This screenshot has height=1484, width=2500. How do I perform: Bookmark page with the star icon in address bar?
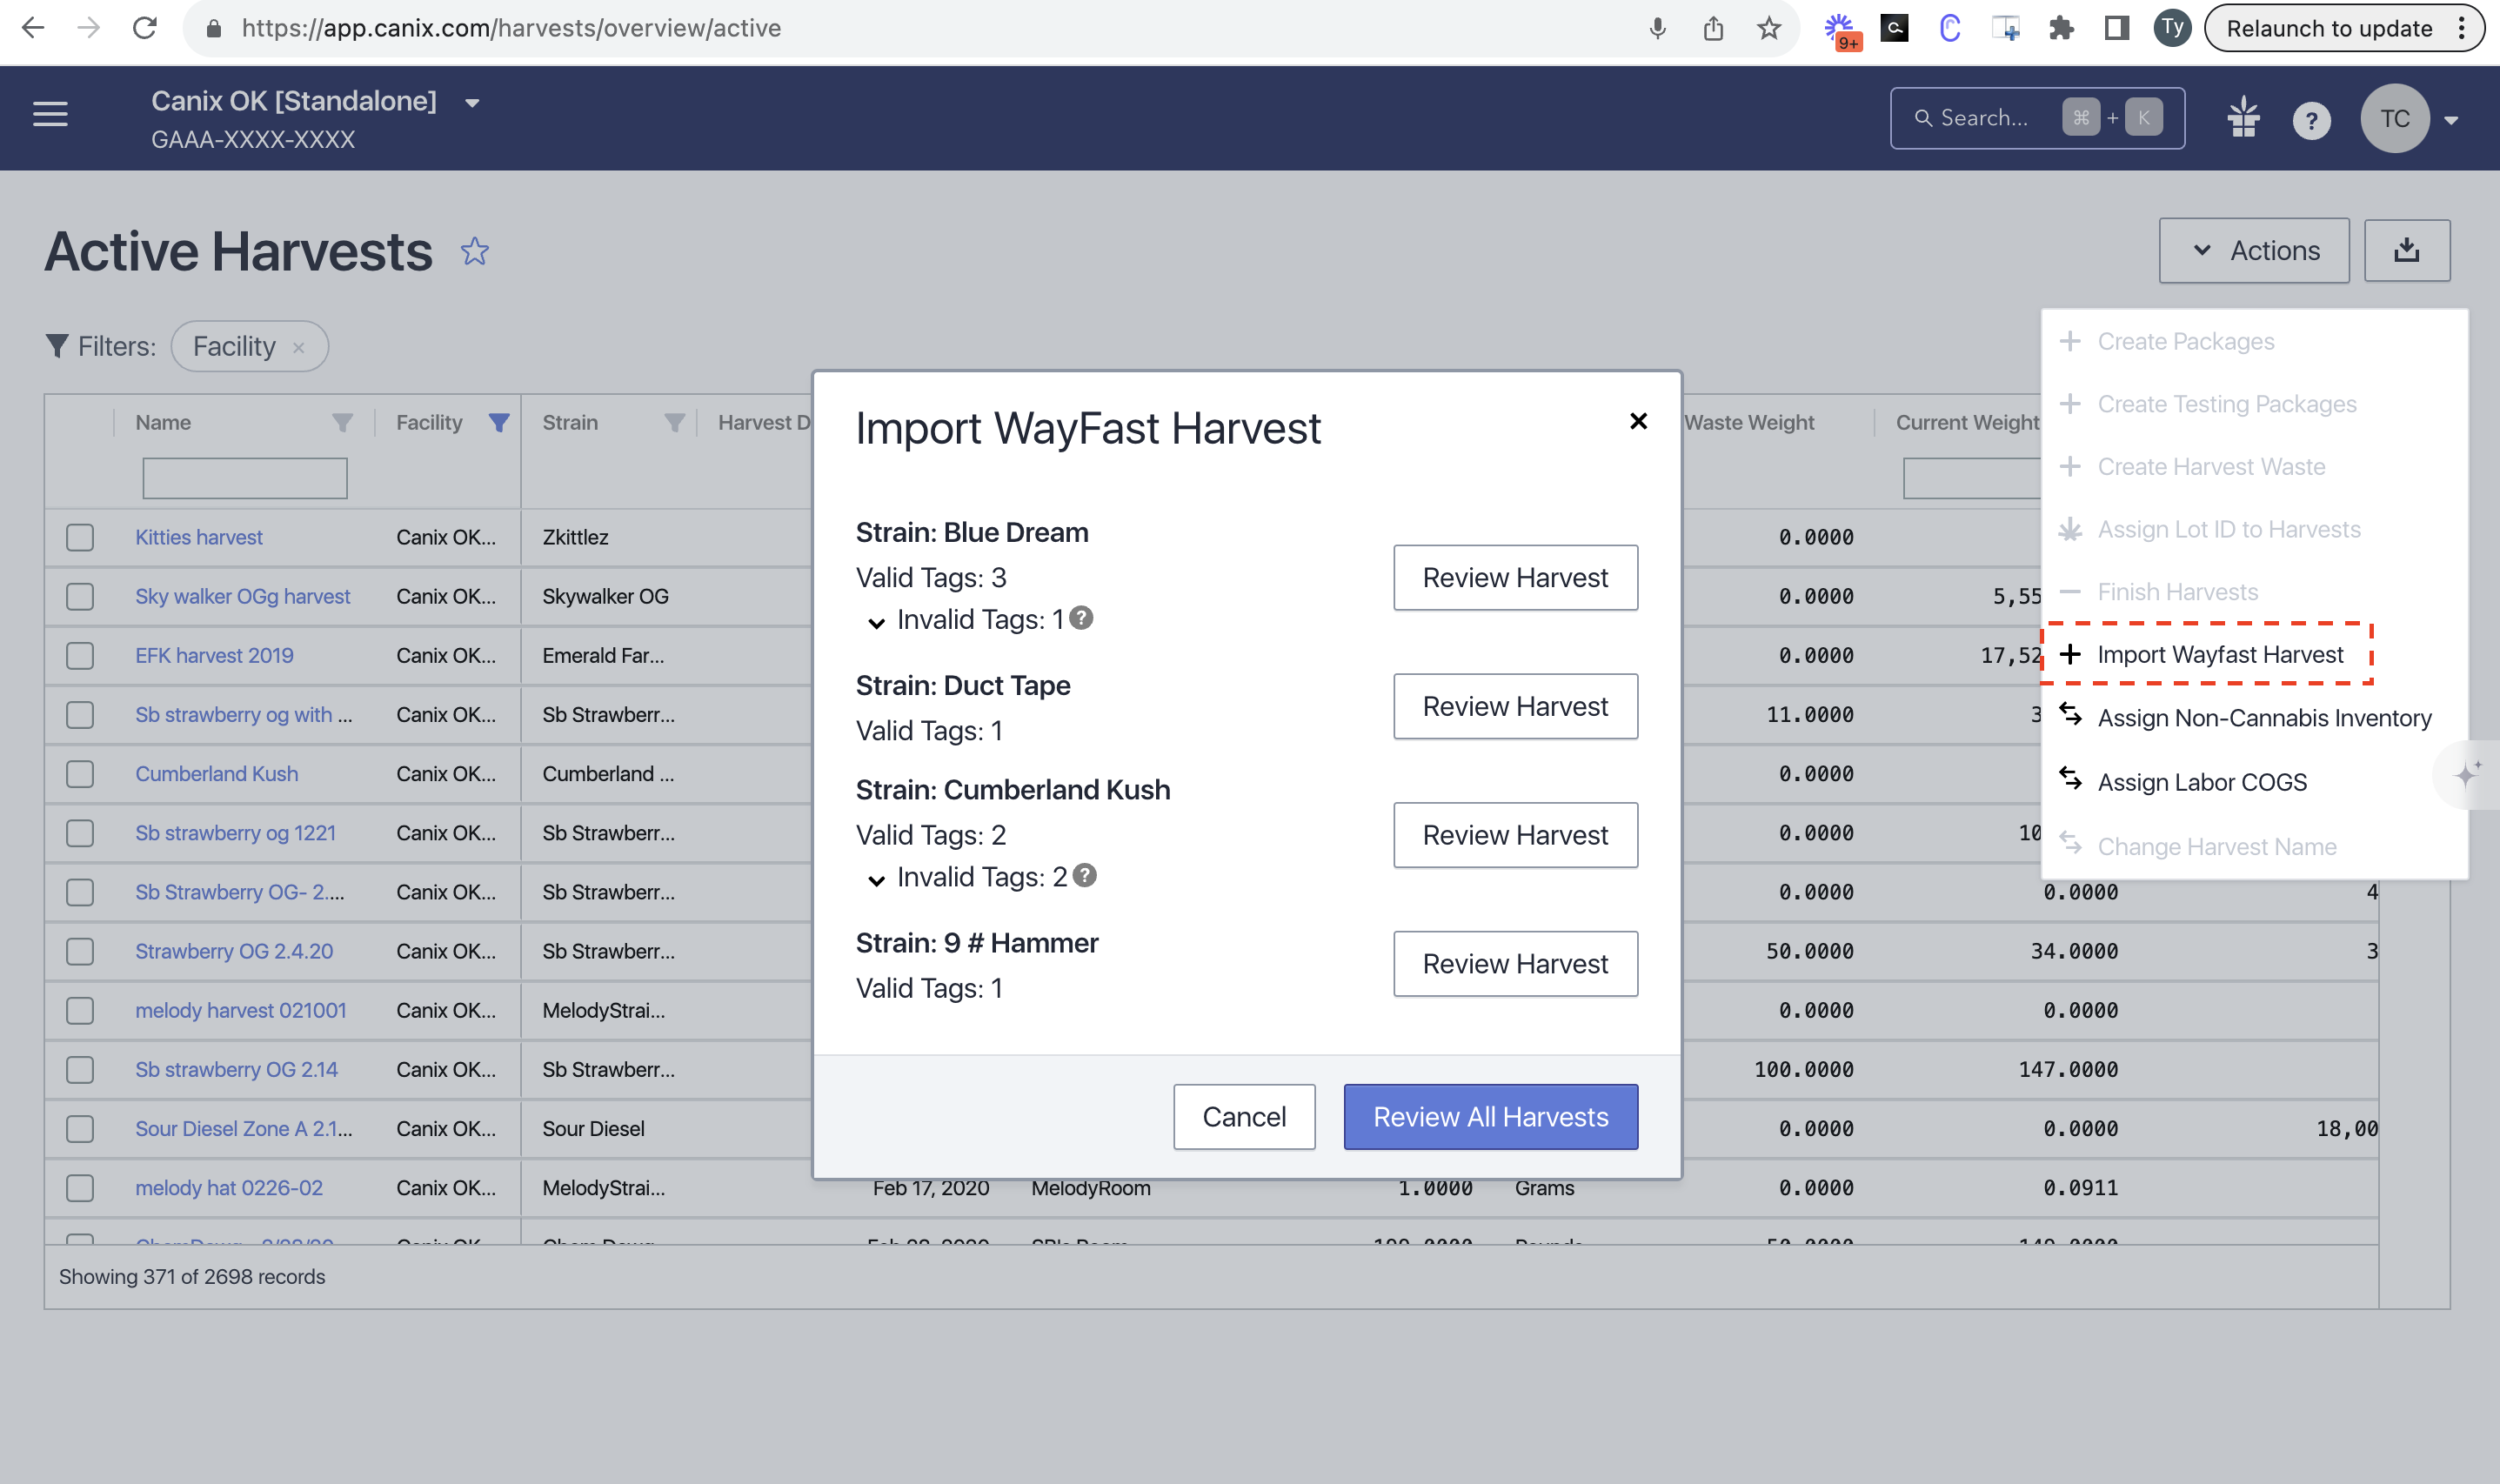[x=1768, y=28]
